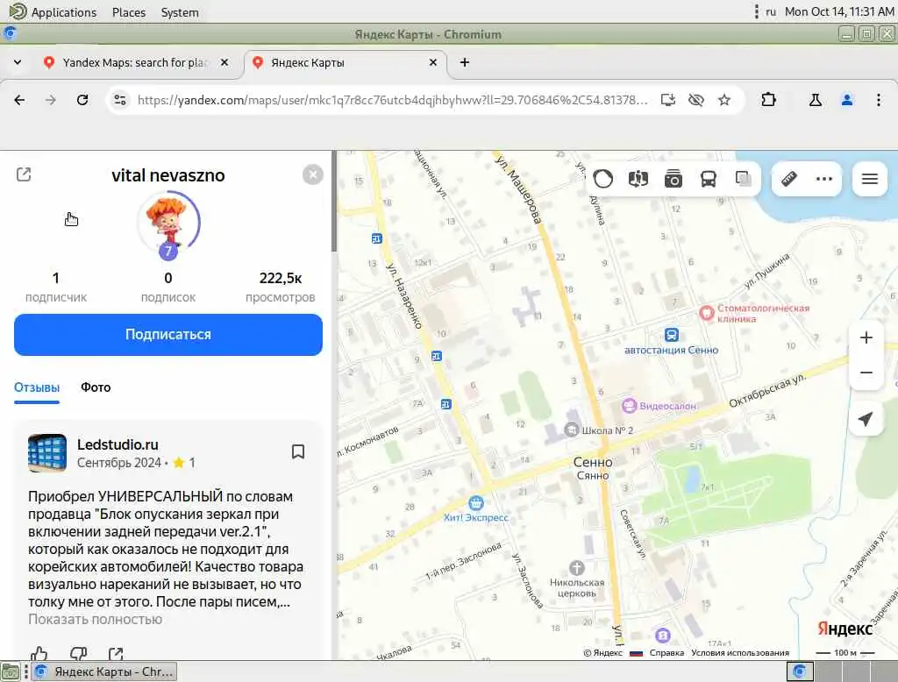
Task: Open the System menu
Action: coord(180,12)
